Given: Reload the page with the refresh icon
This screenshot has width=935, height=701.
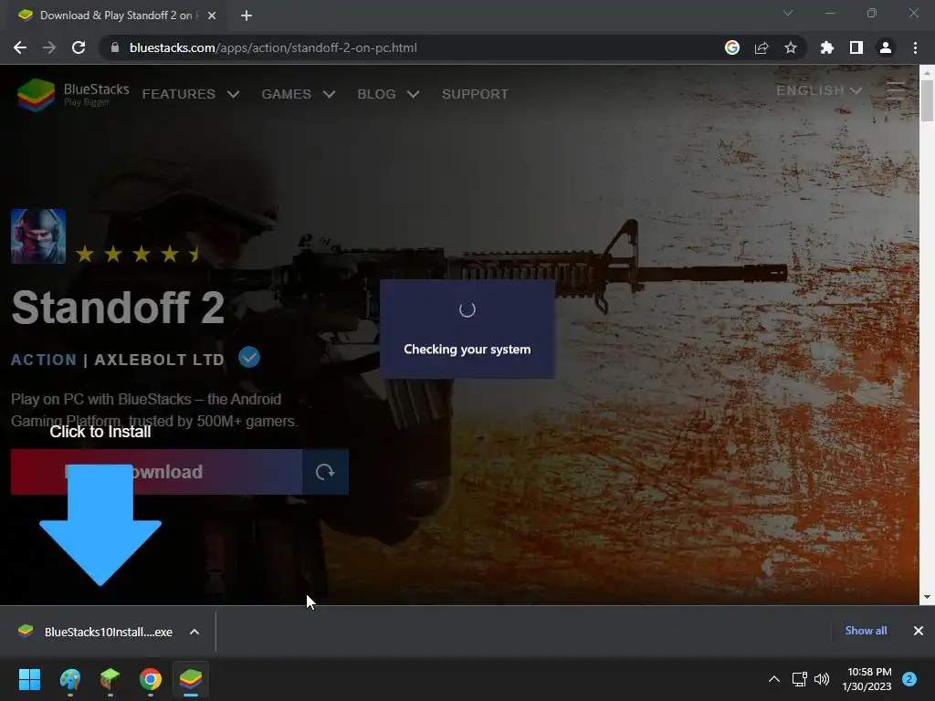Looking at the screenshot, I should 79,47.
